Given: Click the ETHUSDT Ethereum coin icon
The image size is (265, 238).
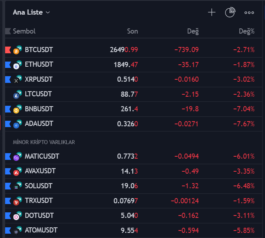Looking at the screenshot, I should (17, 65).
